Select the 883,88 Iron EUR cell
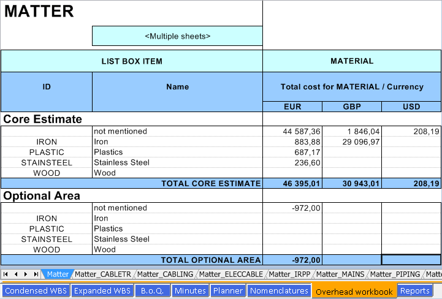Screen dimensions: 442x299 292,142
